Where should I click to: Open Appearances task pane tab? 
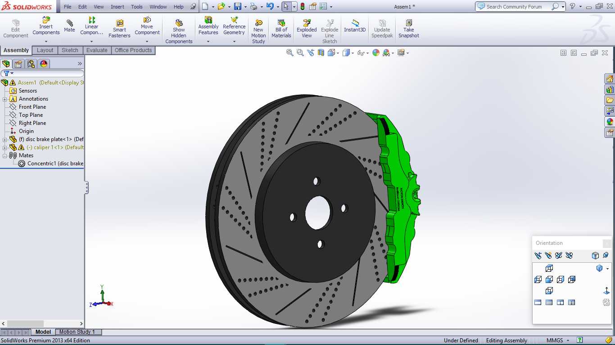coord(610,122)
